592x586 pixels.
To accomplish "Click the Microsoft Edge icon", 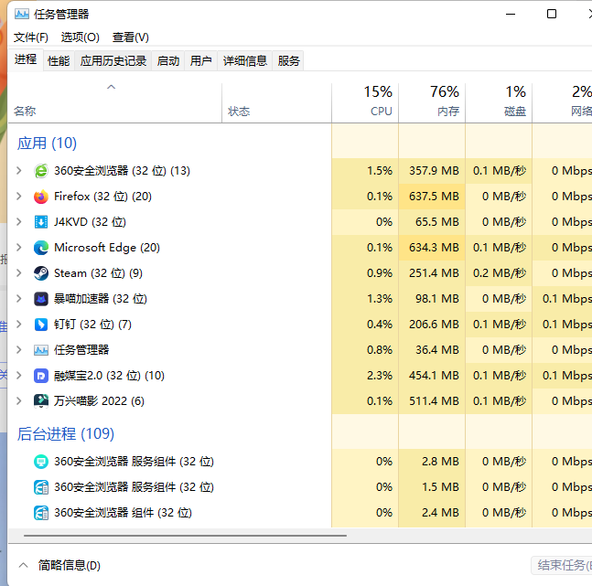I will pyautogui.click(x=41, y=248).
